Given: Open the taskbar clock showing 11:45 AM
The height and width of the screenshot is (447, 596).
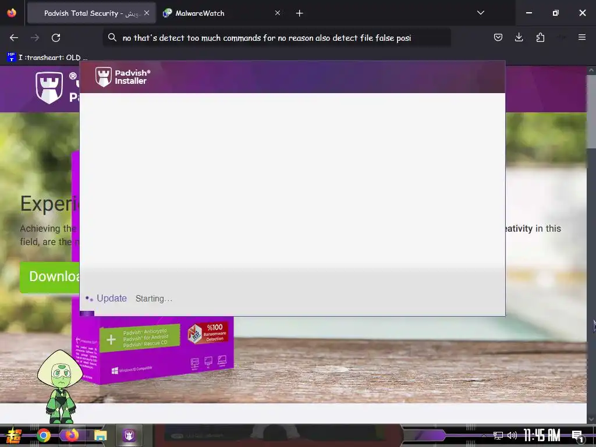Looking at the screenshot, I should 542,435.
